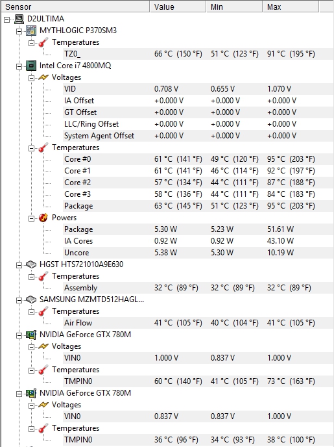Select the Package power row
Viewport: 334px width, 447px height.
click(198, 229)
